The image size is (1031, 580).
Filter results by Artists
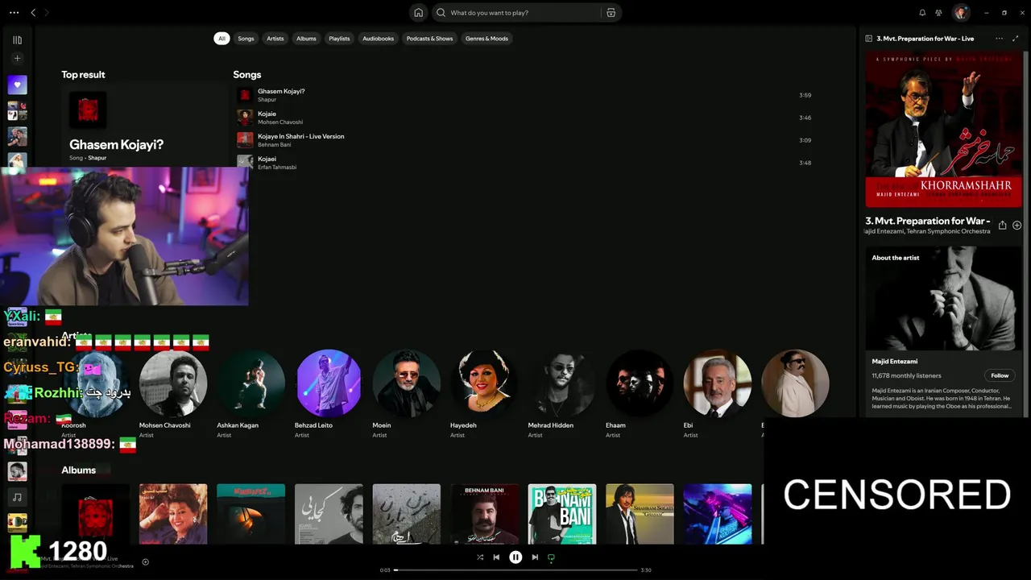[275, 39]
